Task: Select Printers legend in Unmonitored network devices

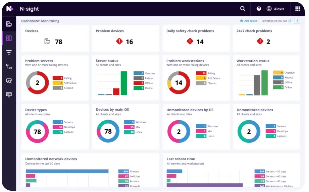Action: (129, 171)
